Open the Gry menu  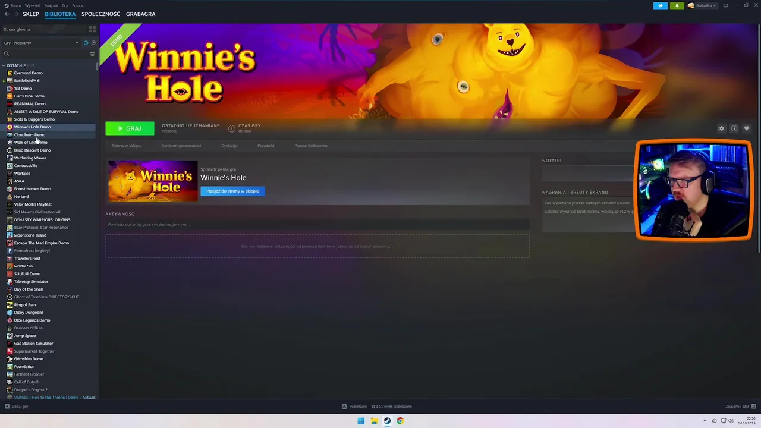point(65,5)
